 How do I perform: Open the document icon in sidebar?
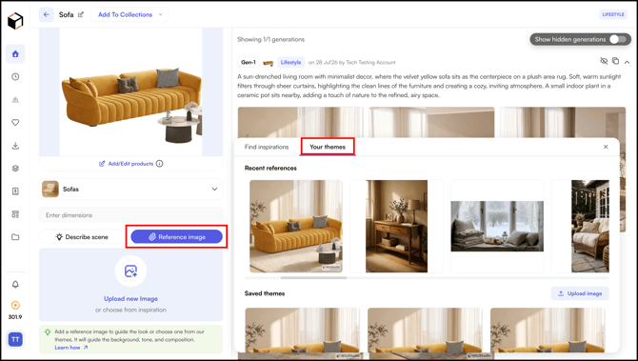click(15, 191)
